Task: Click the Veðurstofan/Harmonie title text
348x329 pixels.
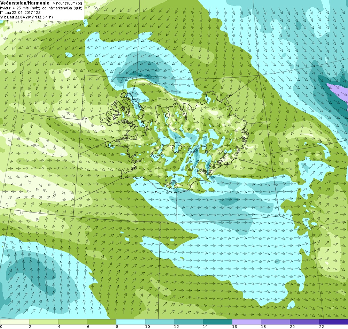Action: coord(24,3)
